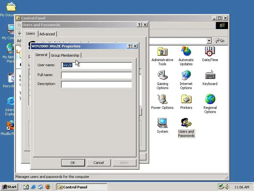Viewport: 254px width, 191px height.
Task: Click OK in Properties dialog
Action: point(73,163)
